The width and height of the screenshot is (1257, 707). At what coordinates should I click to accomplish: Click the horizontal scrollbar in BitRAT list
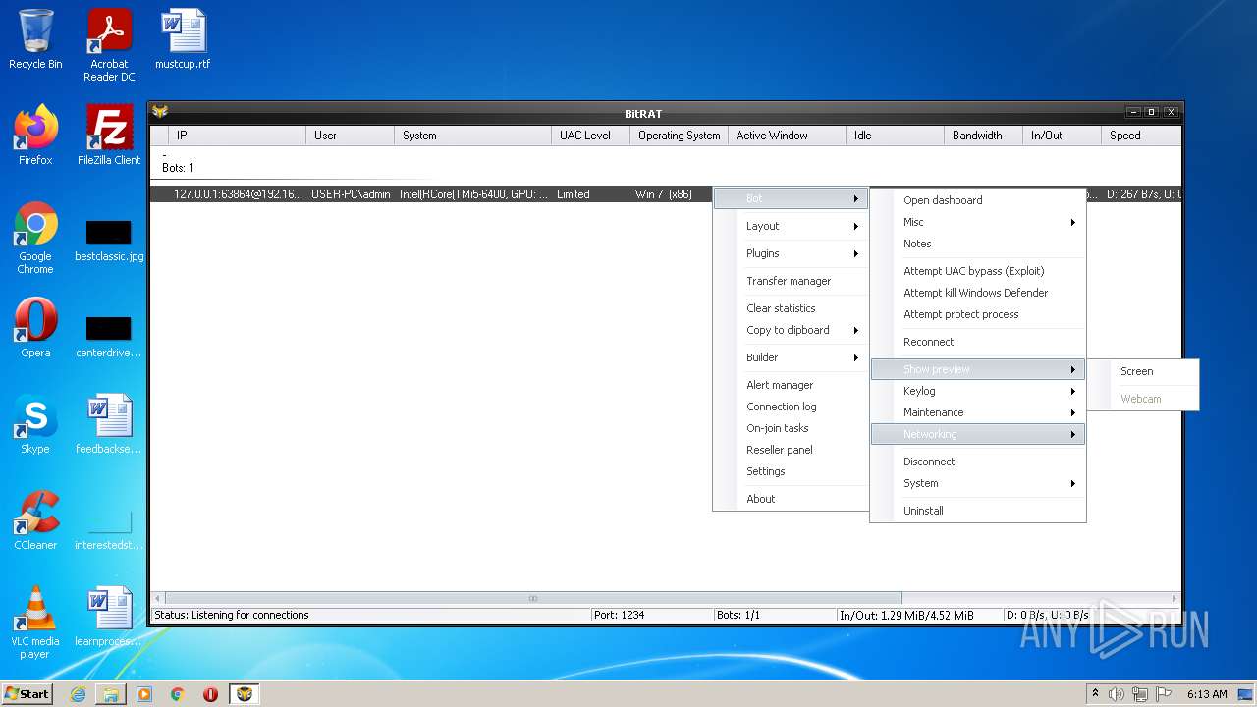(x=533, y=598)
